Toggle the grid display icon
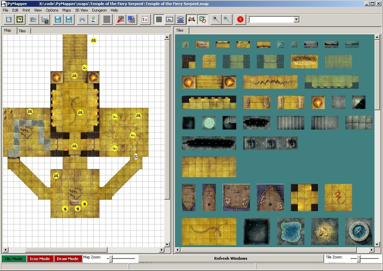 point(159,19)
